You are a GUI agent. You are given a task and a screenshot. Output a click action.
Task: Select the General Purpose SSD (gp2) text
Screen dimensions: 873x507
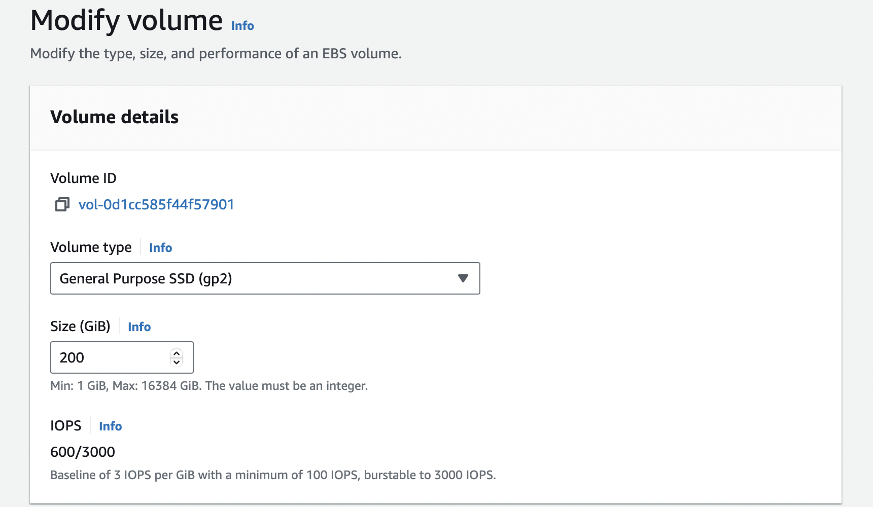tap(146, 279)
